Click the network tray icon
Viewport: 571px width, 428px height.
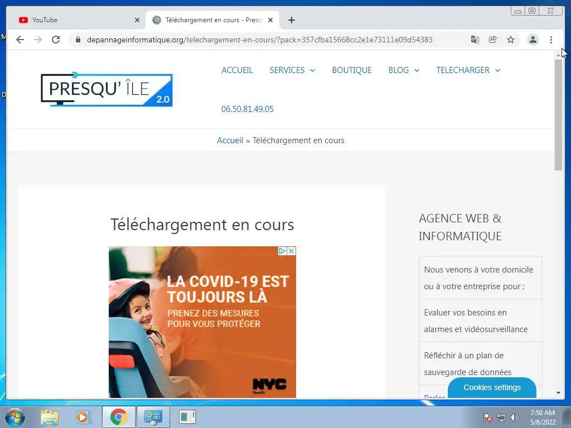(x=501, y=417)
